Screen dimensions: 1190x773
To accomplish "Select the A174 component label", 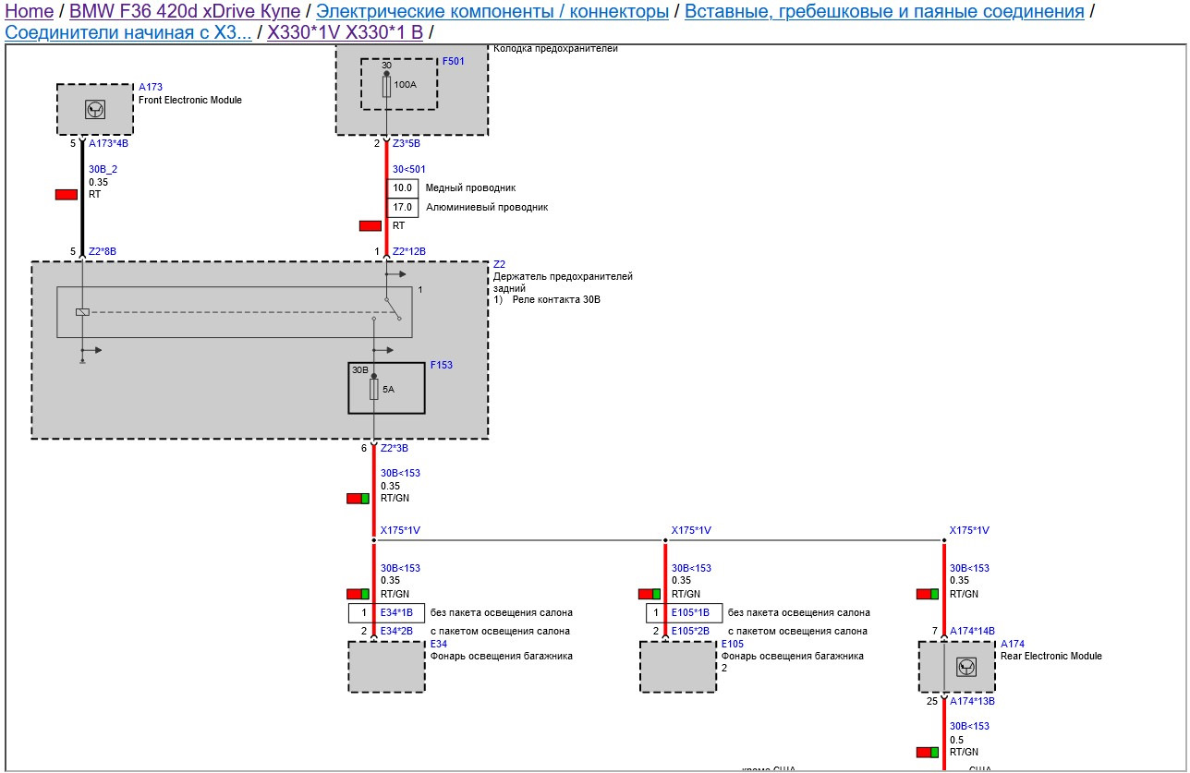I will point(1013,644).
